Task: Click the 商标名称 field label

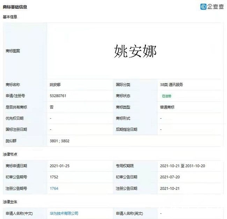Action: point(13,85)
